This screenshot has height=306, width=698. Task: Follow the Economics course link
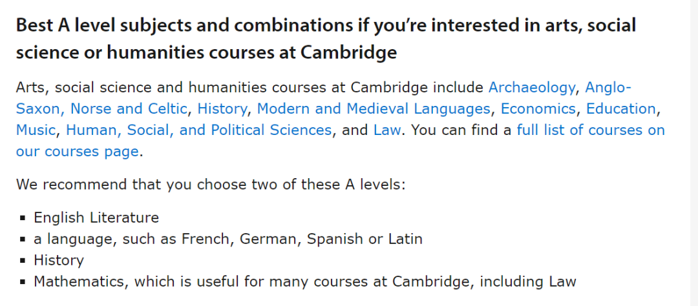[x=538, y=108]
